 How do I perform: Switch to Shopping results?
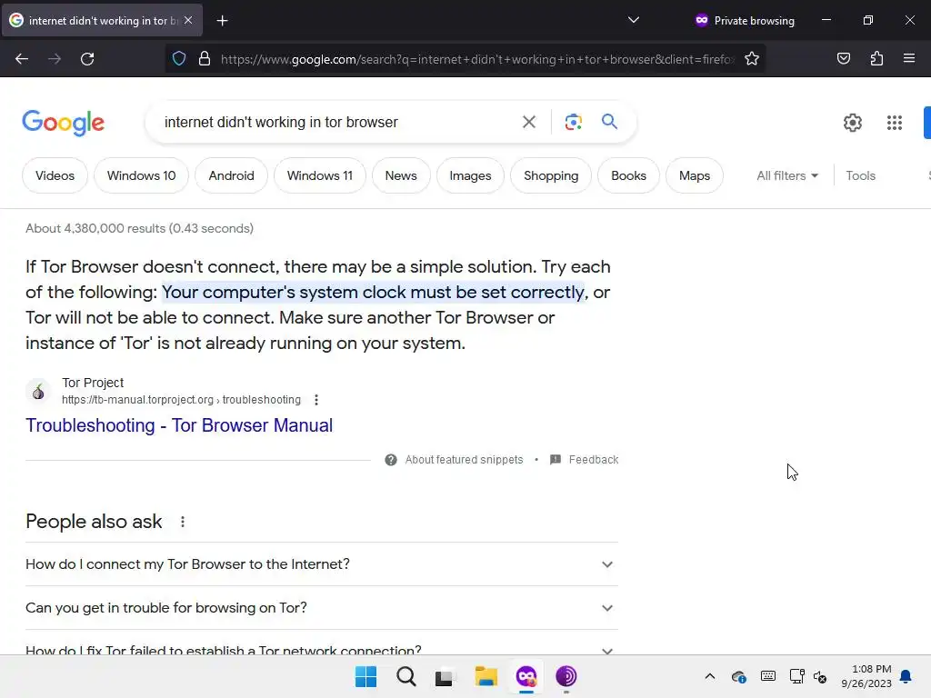point(551,175)
